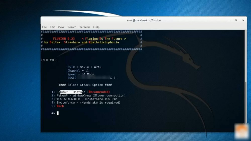Open the File menu
The image size is (251, 141).
click(44, 27)
